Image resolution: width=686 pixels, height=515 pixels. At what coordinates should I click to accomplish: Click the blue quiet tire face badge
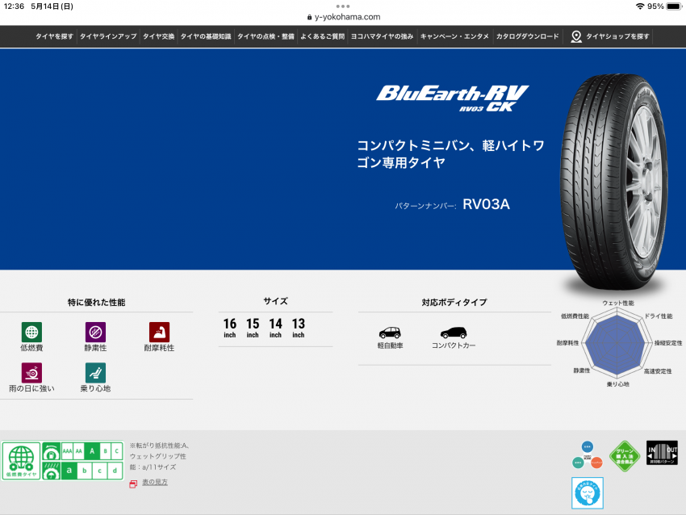pos(587,492)
